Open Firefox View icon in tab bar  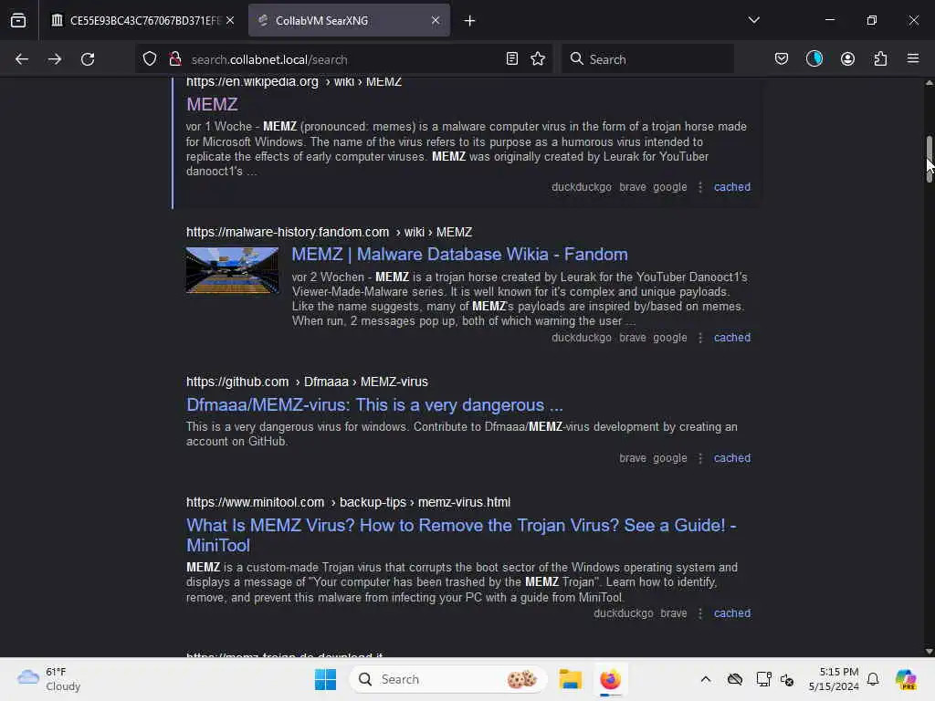[x=18, y=20]
